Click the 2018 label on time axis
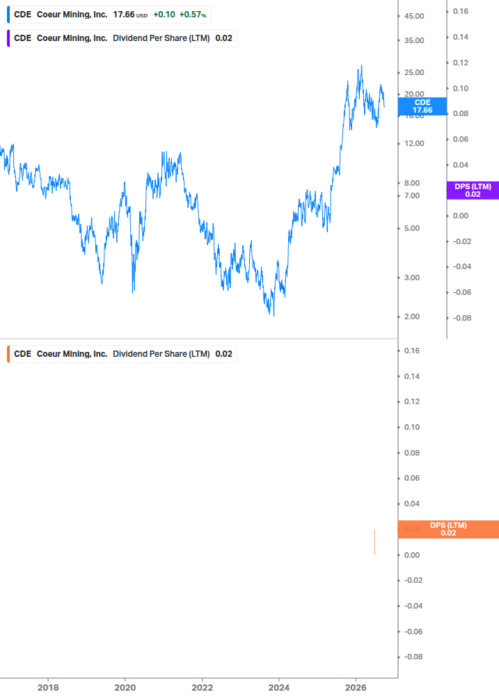The height and width of the screenshot is (699, 499). 48,687
